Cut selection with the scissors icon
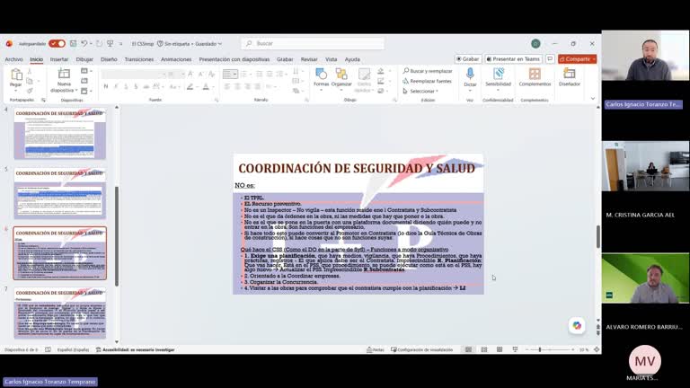This screenshot has width=690, height=388. 30,71
